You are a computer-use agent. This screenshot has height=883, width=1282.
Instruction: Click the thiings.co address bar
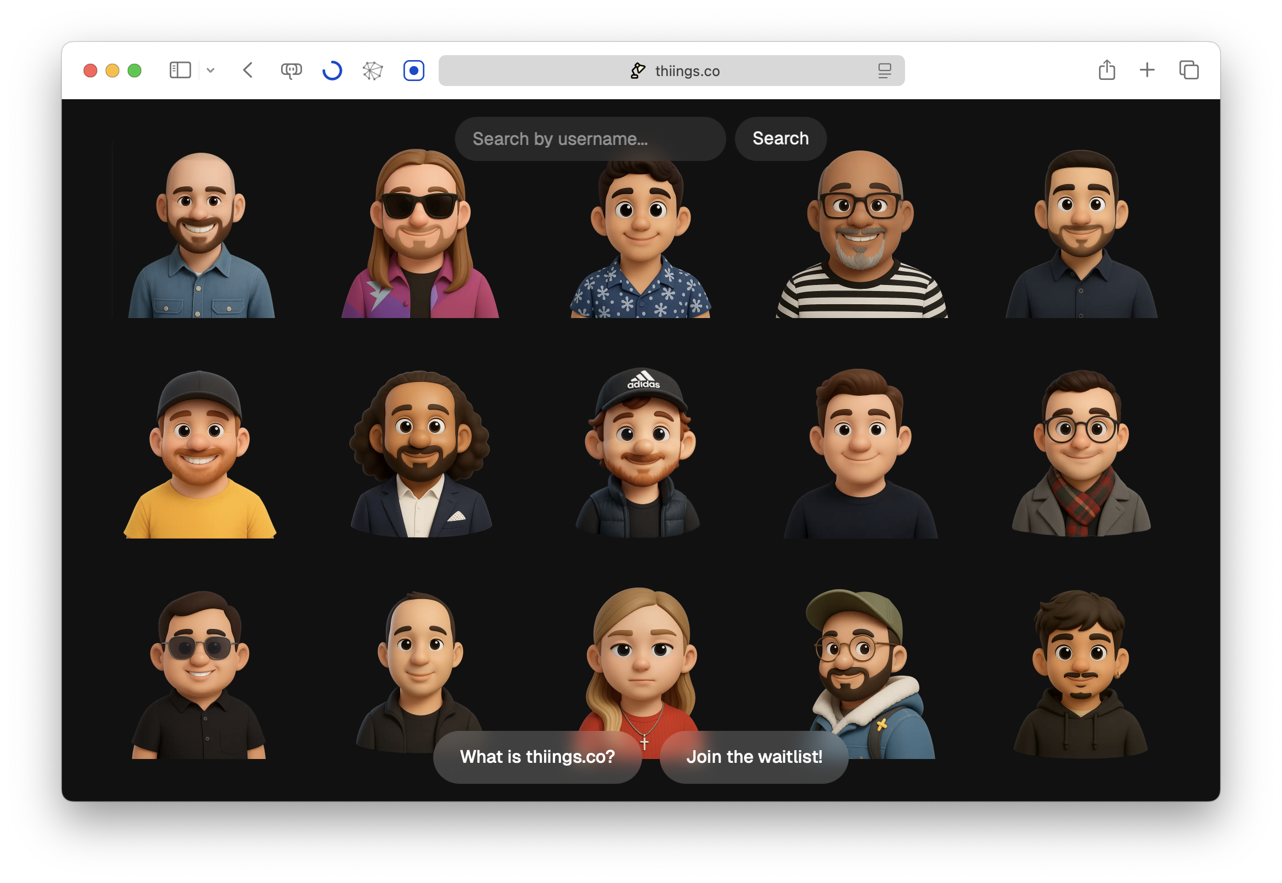(x=687, y=71)
